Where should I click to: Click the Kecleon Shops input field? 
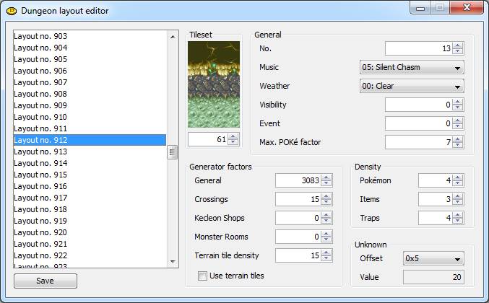click(298, 218)
